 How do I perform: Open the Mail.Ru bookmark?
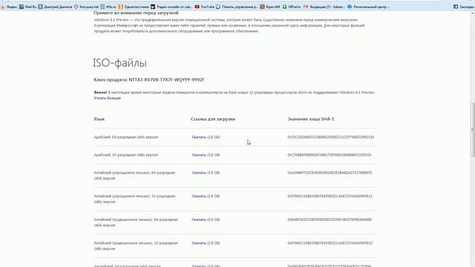click(x=28, y=7)
